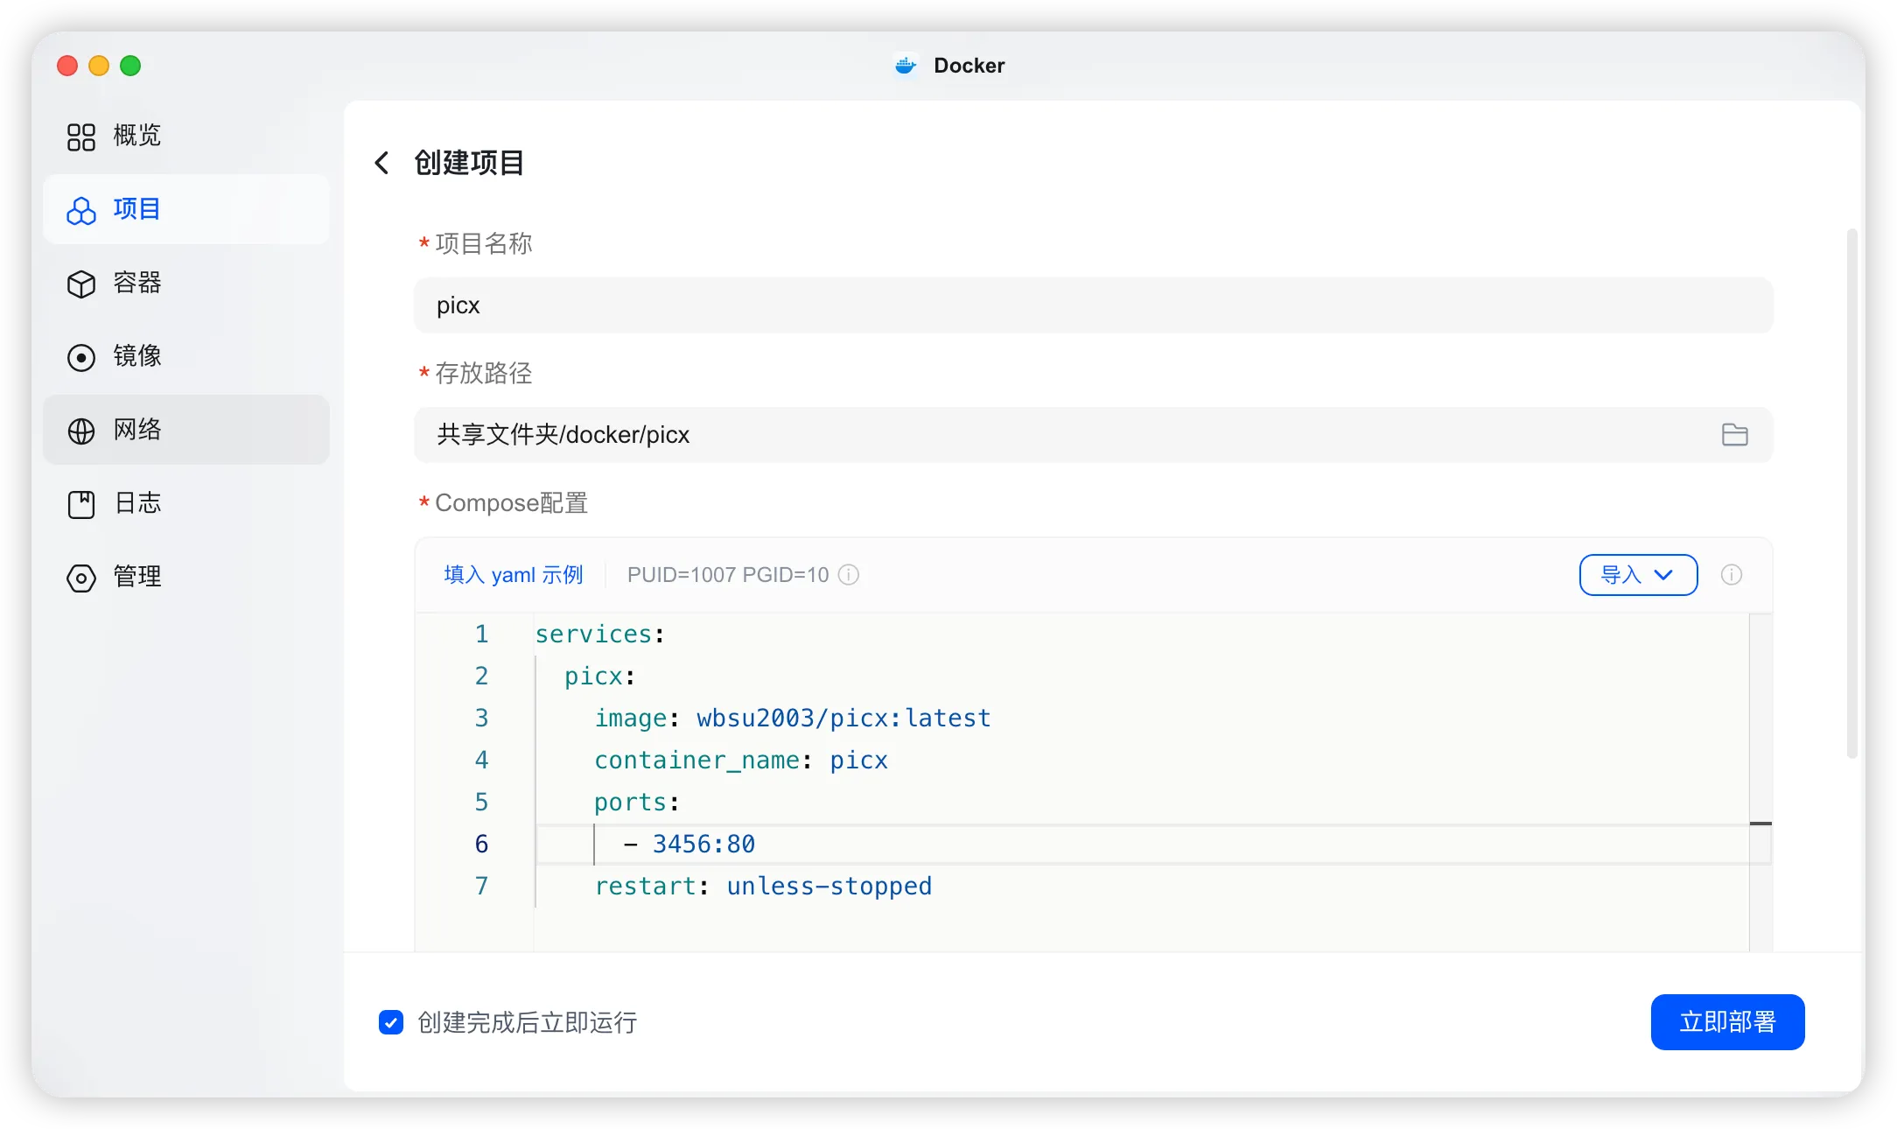Switch to 容器 containers section
Viewport: 1897px width, 1129px height.
(186, 284)
